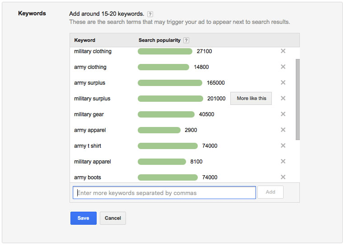Click the 165000 popularity value
The width and height of the screenshot is (345, 245).
[x=216, y=83]
